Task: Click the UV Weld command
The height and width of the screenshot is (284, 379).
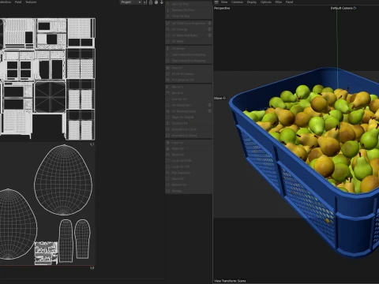Action: pyautogui.click(x=189, y=41)
